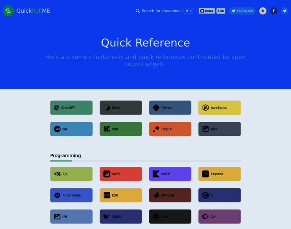Open the Express cheatsheet card

tap(219, 174)
